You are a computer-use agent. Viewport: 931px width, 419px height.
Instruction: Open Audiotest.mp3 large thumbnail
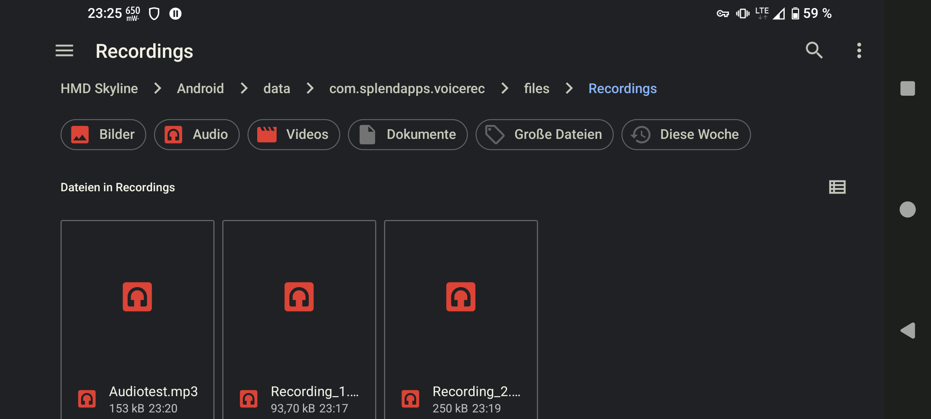(x=137, y=297)
